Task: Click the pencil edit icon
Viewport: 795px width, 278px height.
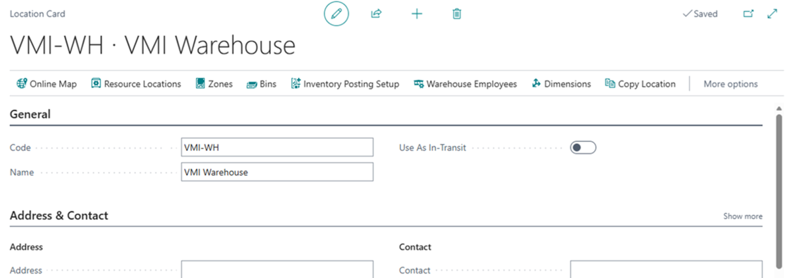Action: click(x=336, y=14)
